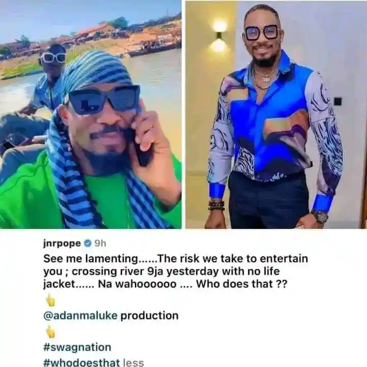
Task: Click the wall lamp in the right photo
Action: pos(219,36)
